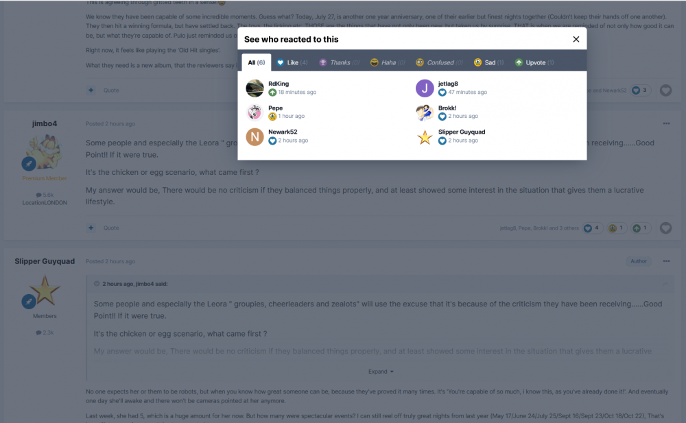Click Brokk!'s avatar picture
This screenshot has height=423, width=686.
425,112
